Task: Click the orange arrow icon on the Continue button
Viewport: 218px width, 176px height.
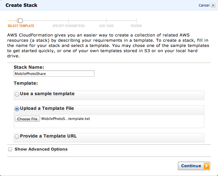Action: click(207, 166)
